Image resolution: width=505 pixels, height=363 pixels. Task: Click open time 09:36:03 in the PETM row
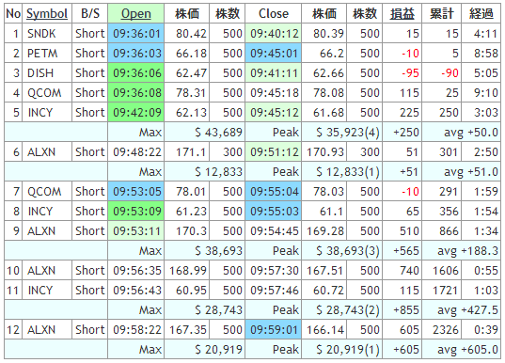(136, 54)
